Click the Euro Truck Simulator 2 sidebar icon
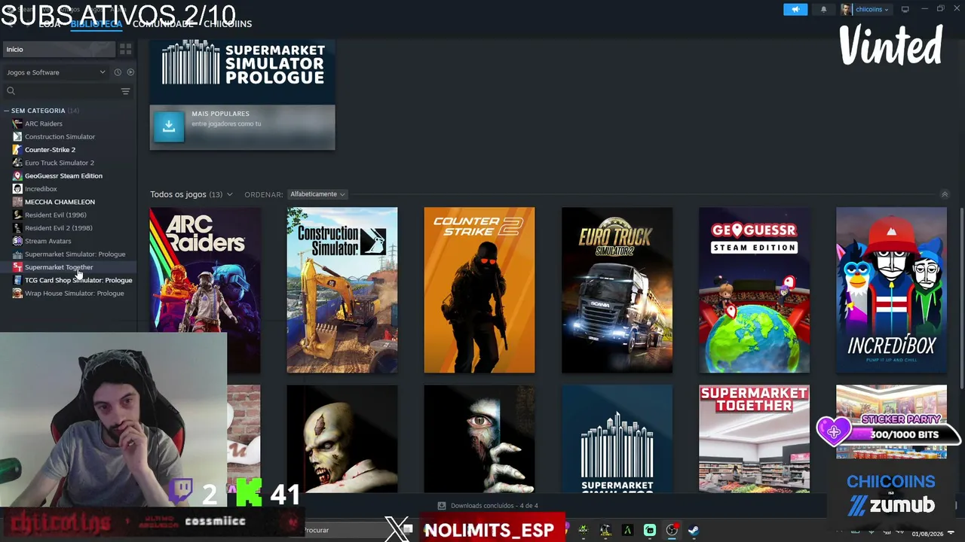 point(17,163)
